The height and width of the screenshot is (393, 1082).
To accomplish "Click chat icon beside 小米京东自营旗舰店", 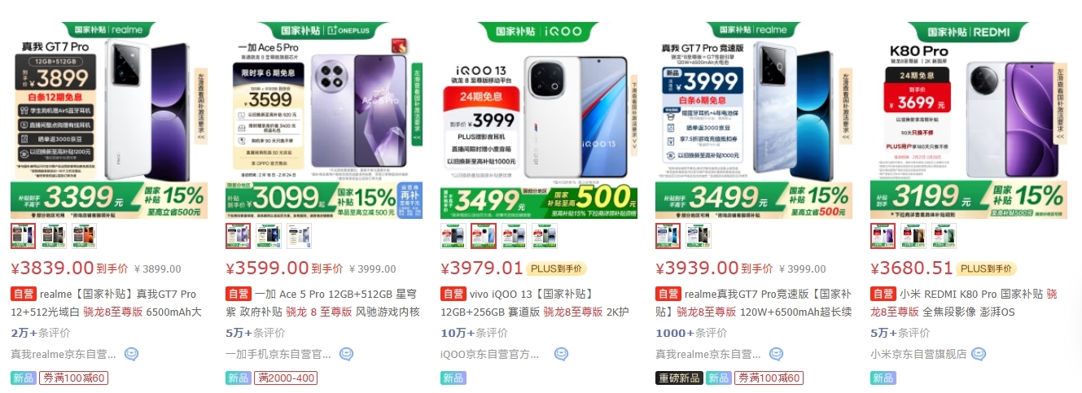I will point(979,354).
